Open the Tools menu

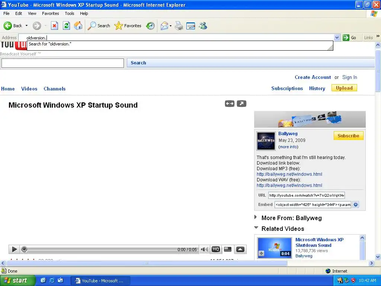pos(69,13)
